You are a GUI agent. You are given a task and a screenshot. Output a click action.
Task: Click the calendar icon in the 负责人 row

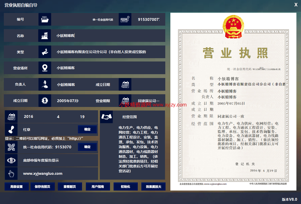point(125,84)
